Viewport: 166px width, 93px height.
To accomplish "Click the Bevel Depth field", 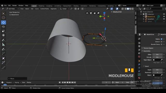I will (157, 70).
